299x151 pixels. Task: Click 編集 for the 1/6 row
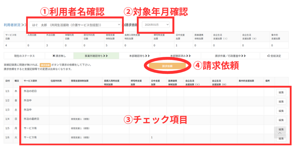(281, 138)
